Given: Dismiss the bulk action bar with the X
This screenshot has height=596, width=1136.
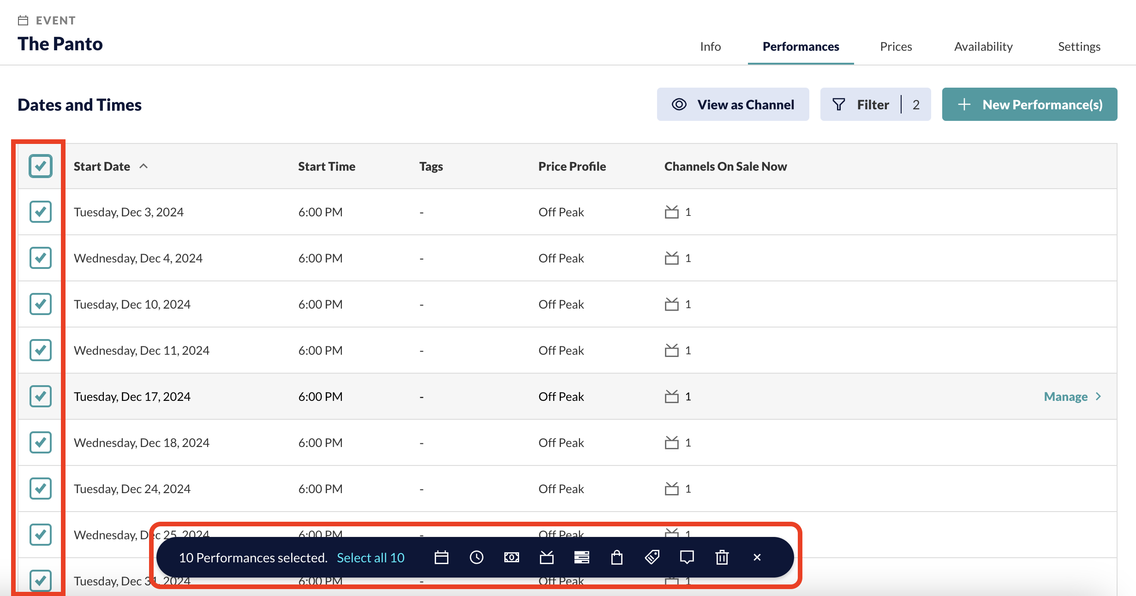Looking at the screenshot, I should pyautogui.click(x=757, y=557).
